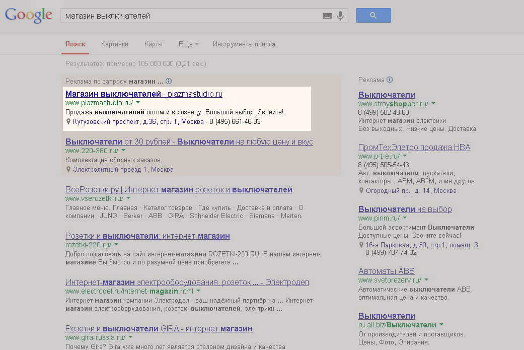
Task: Open 'ВсеРозетки.ру | Интернет магазин' result
Action: 179,189
